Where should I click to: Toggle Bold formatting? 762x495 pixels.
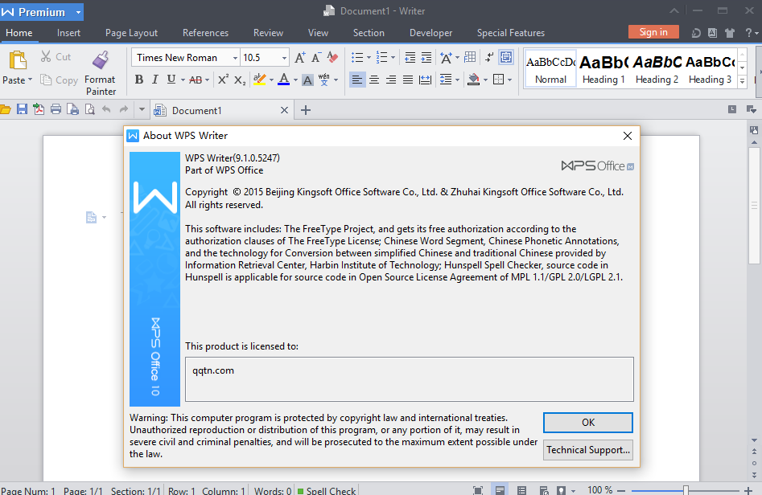(x=139, y=80)
